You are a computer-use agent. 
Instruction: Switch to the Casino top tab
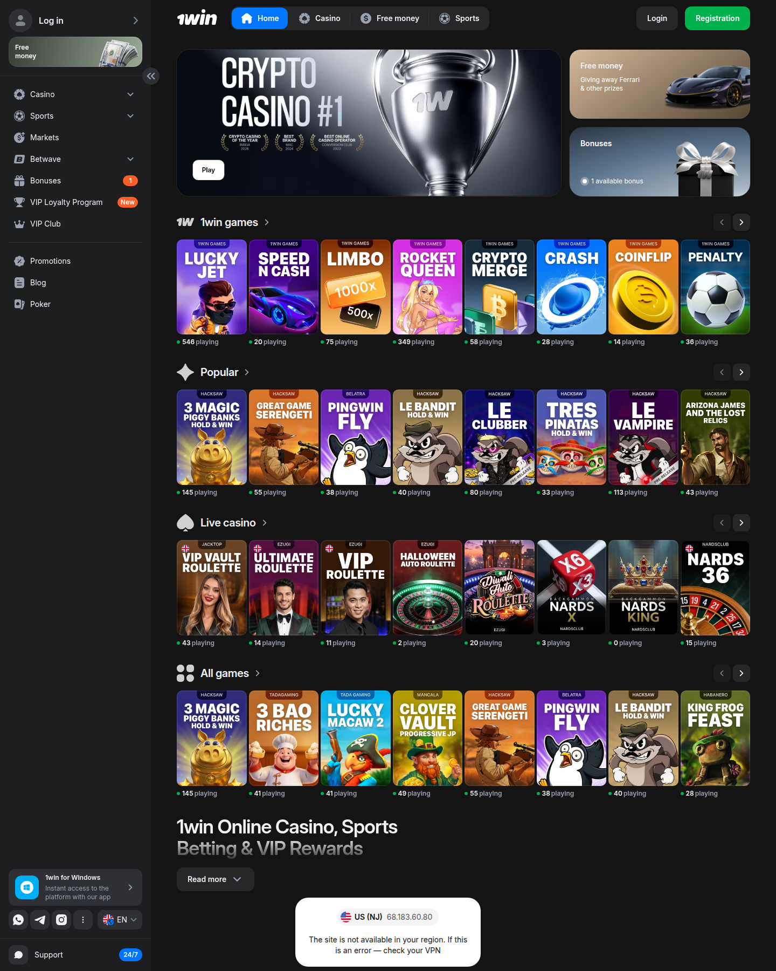point(320,18)
